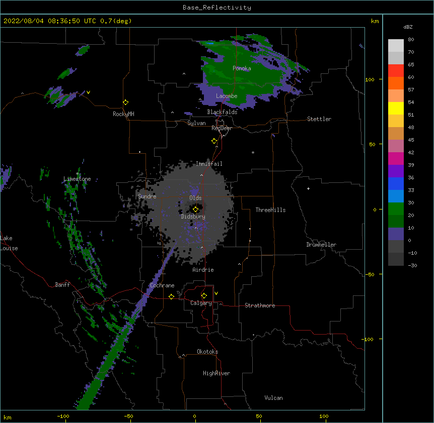Click the HighRiver label
Image resolution: width=434 pixels, height=423 pixels.
[216, 373]
